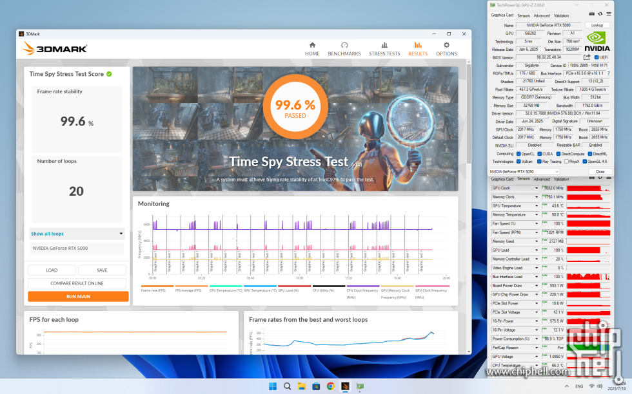Click the SAVE button
The height and width of the screenshot is (394, 632).
click(x=102, y=270)
